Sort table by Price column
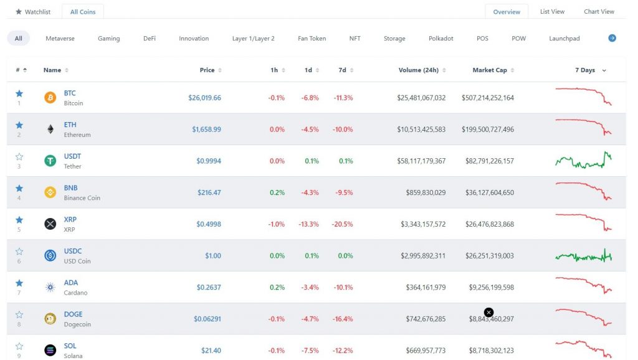Viewport: 638px width, 360px height. (211, 70)
